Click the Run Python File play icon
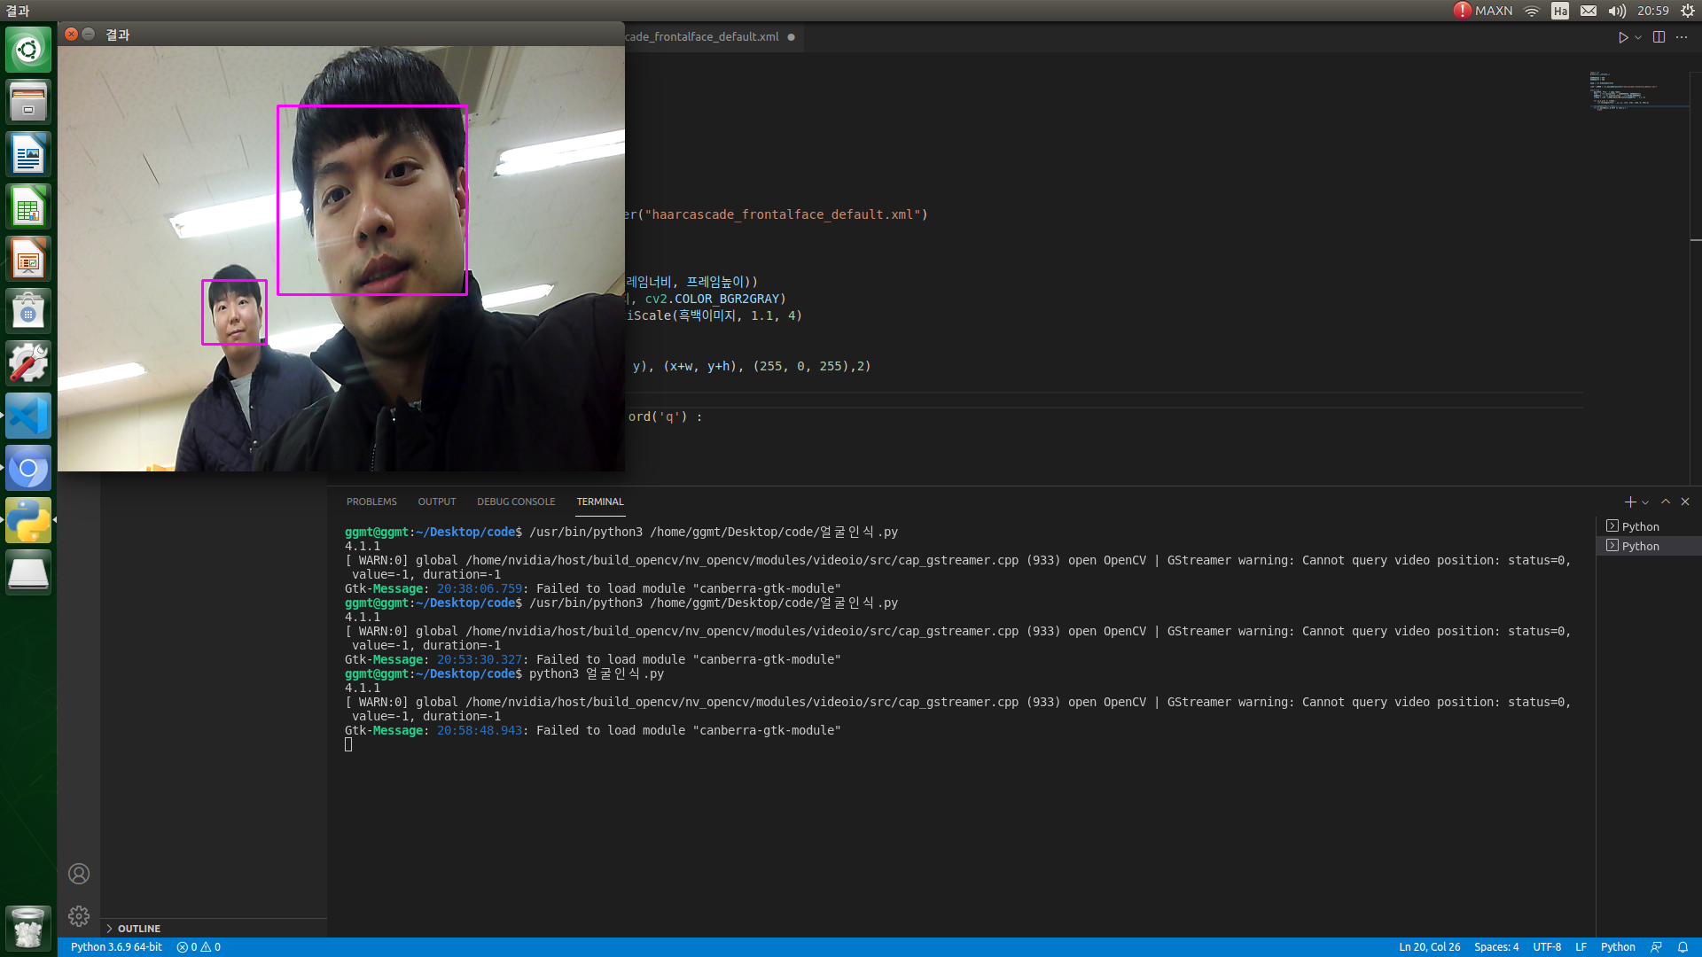The height and width of the screenshot is (957, 1702). (x=1622, y=37)
